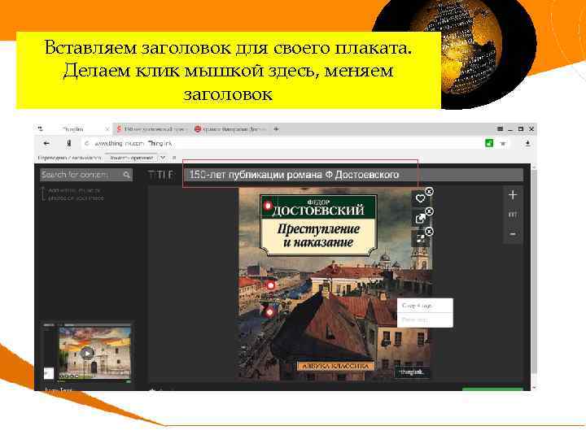Click the browser back arrow button

46,143
